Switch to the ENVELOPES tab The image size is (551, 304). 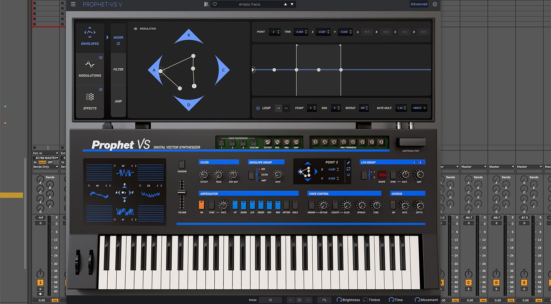pyautogui.click(x=90, y=37)
